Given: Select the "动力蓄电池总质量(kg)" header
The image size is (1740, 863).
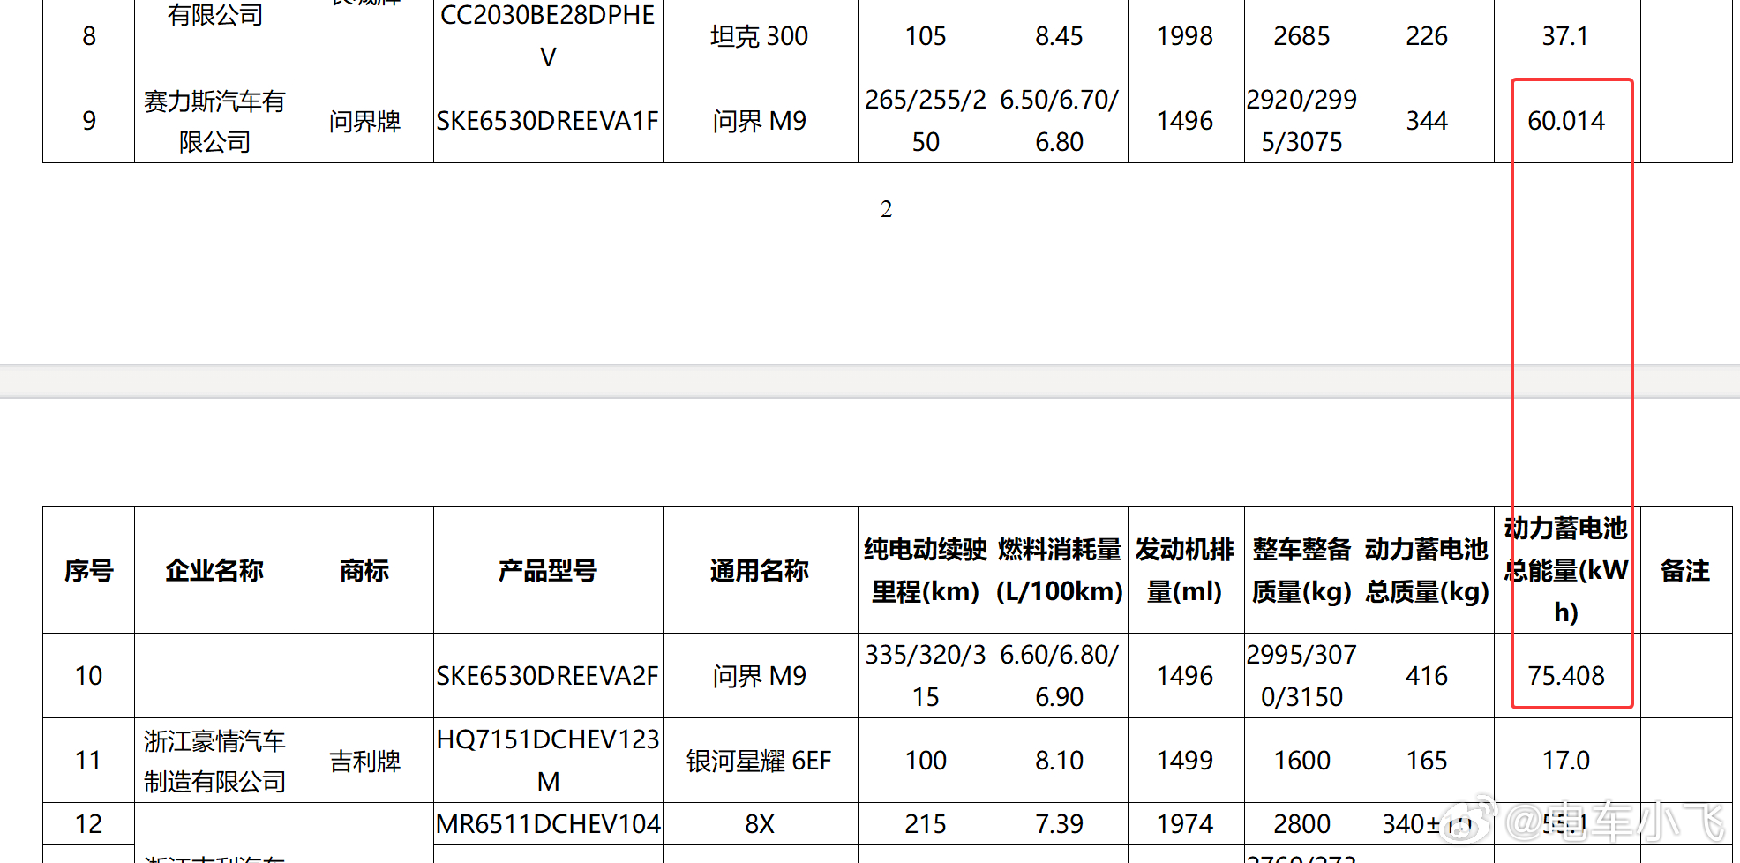Looking at the screenshot, I should pyautogui.click(x=1427, y=571).
